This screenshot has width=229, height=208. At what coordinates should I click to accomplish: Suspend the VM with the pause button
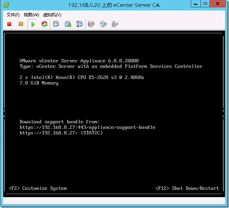click(21, 24)
